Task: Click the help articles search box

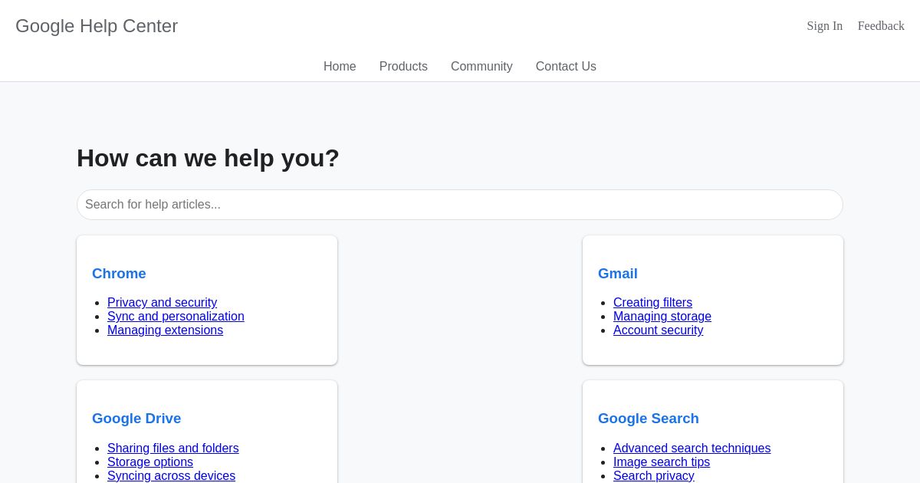Action: click(460, 205)
